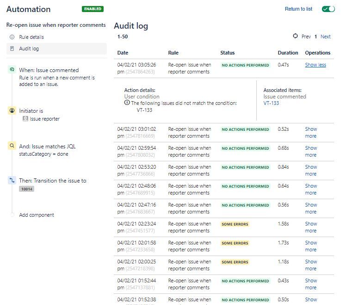The width and height of the screenshot is (346, 305).
Task: Refresh the audit log
Action: (x=295, y=36)
